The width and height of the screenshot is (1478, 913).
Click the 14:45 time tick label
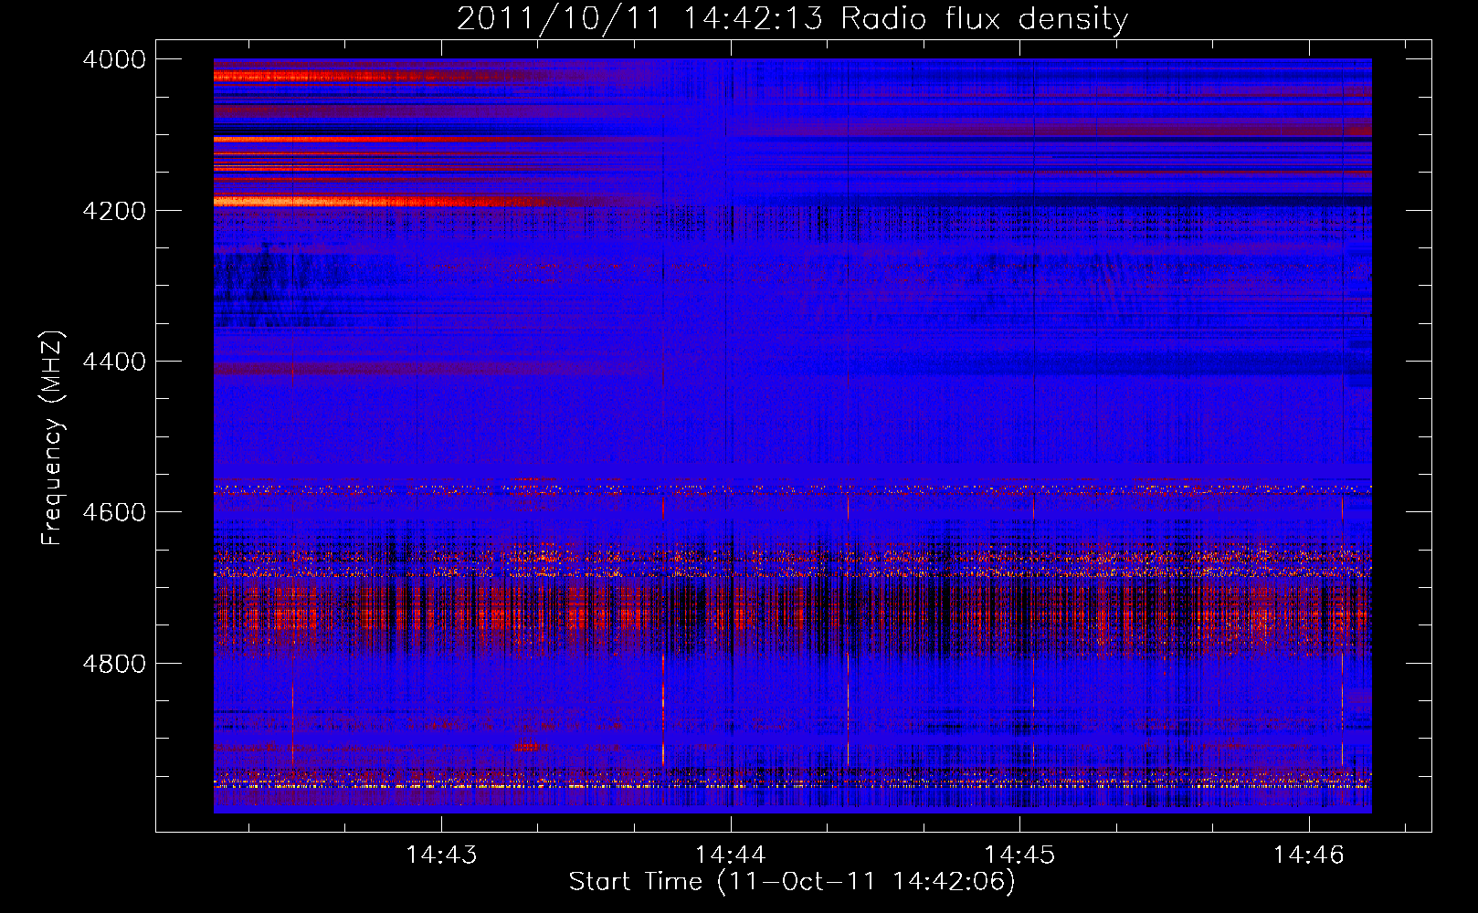(1019, 855)
